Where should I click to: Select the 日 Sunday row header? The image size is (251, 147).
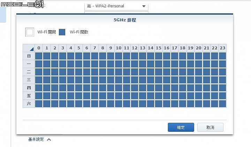click(29, 56)
